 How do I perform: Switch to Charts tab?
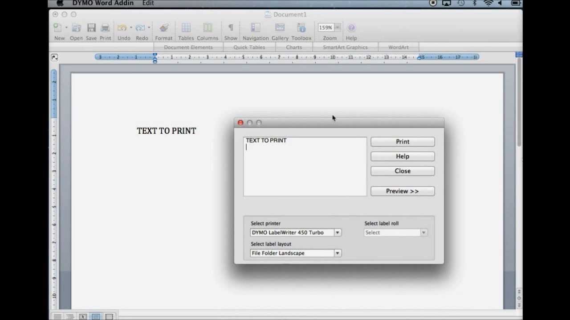tap(294, 47)
